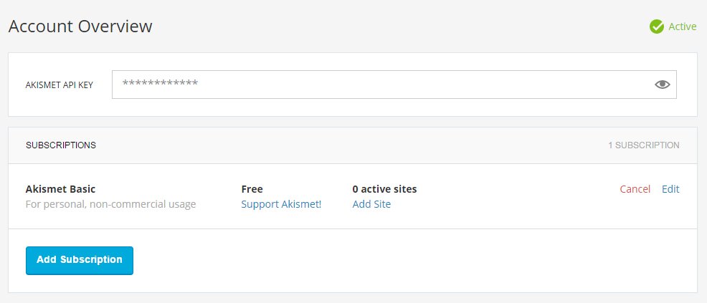Click the 1 SUBSCRIPTION count text
Screen dimensions: 707x303
click(x=643, y=145)
